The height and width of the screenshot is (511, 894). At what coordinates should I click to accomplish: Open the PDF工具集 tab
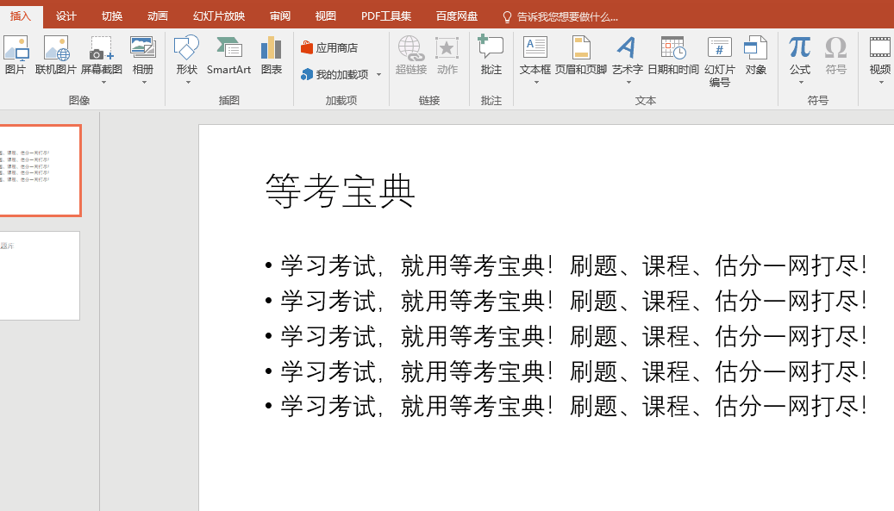pos(386,16)
